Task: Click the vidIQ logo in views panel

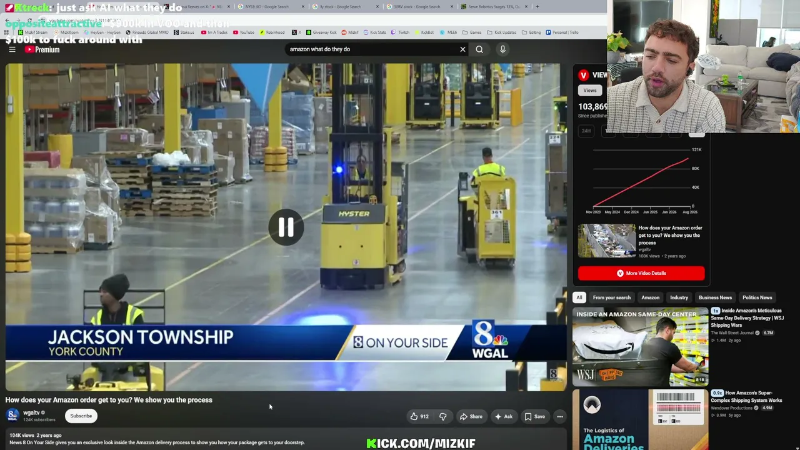Action: tap(583, 75)
